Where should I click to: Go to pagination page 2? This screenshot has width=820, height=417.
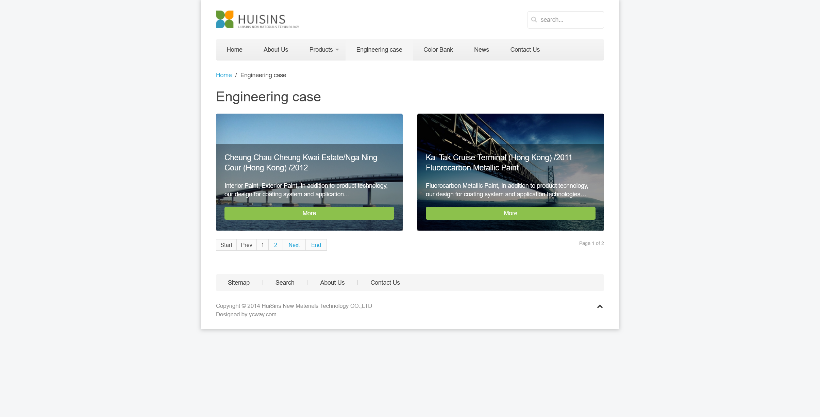(x=275, y=245)
